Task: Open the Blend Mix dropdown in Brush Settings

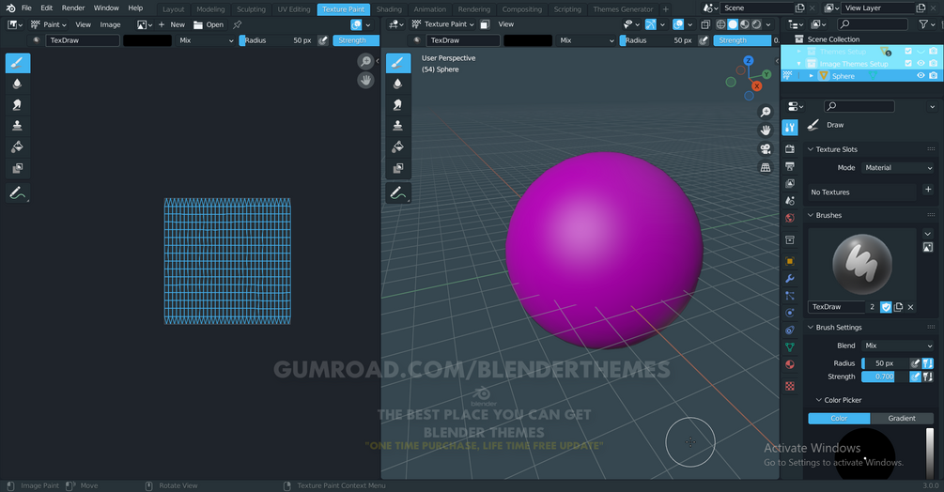Action: coord(898,346)
